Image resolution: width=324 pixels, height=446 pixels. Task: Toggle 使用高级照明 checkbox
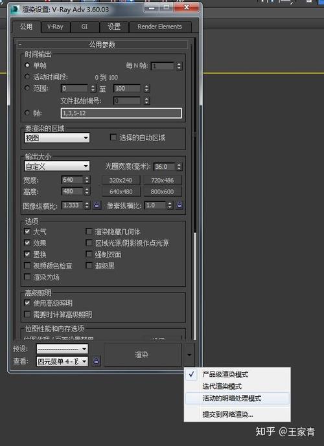27,303
